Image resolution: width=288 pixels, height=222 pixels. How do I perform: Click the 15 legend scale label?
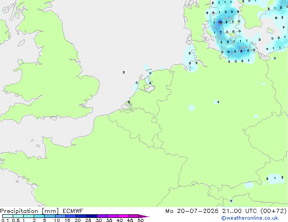pos(67,220)
